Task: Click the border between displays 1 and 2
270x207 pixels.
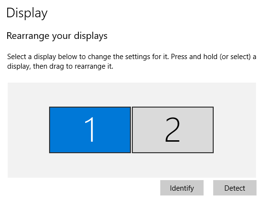Action: [x=131, y=130]
